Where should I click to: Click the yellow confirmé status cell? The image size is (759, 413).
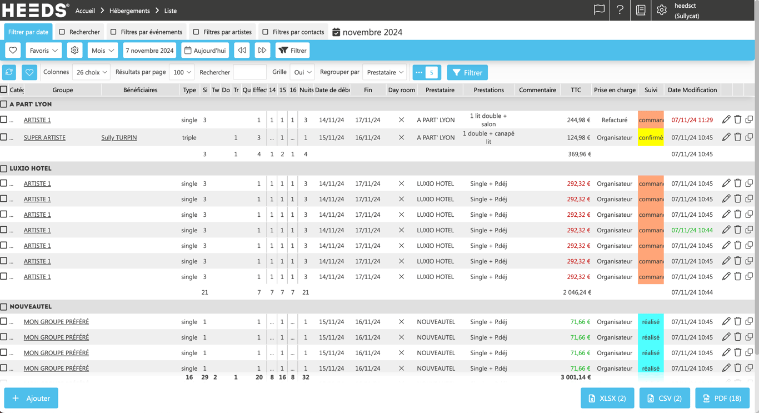(651, 137)
